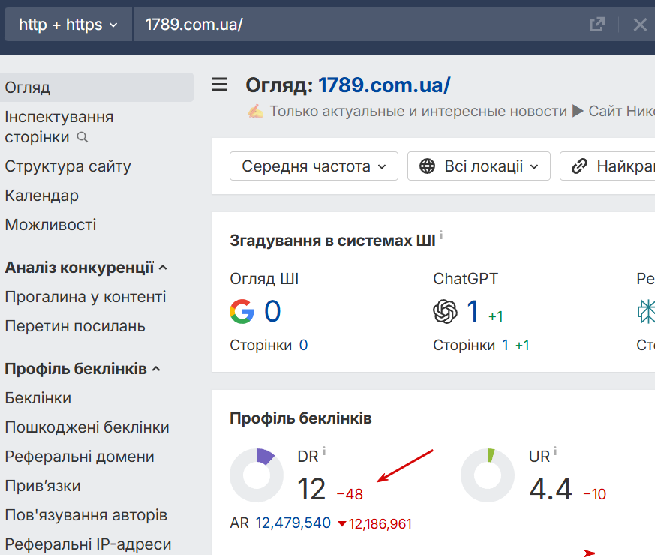Toggle sidebar with hamburger menu icon
The image size is (655, 557).
(219, 85)
